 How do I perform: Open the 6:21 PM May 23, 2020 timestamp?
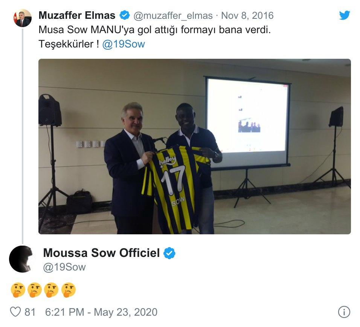point(101,312)
